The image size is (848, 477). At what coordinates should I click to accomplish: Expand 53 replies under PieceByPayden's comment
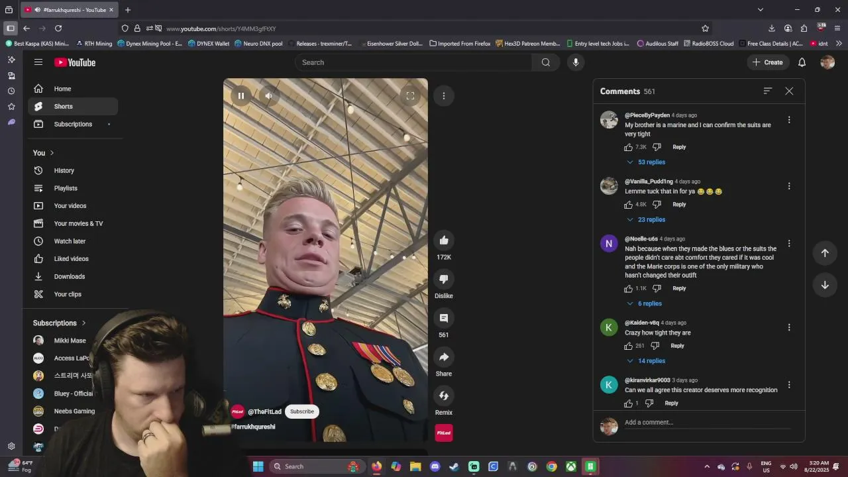[x=646, y=162]
